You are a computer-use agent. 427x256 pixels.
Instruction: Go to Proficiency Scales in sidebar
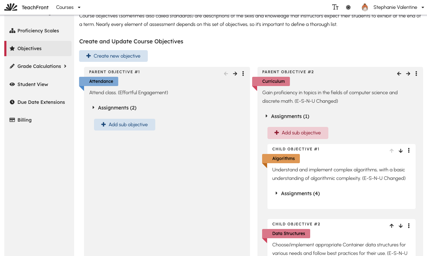click(38, 31)
